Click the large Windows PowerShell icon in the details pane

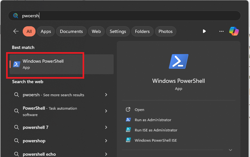(x=179, y=61)
